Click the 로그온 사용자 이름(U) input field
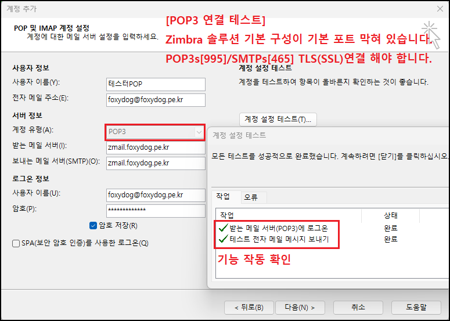Viewport: 450px width, 321px height. pos(156,196)
